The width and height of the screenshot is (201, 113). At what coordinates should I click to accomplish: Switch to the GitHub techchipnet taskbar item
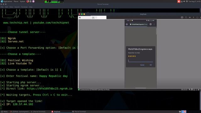click(20, 112)
